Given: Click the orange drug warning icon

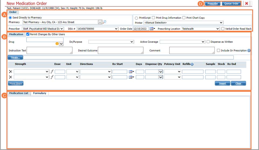Looking at the screenshot, I should 57,43.
